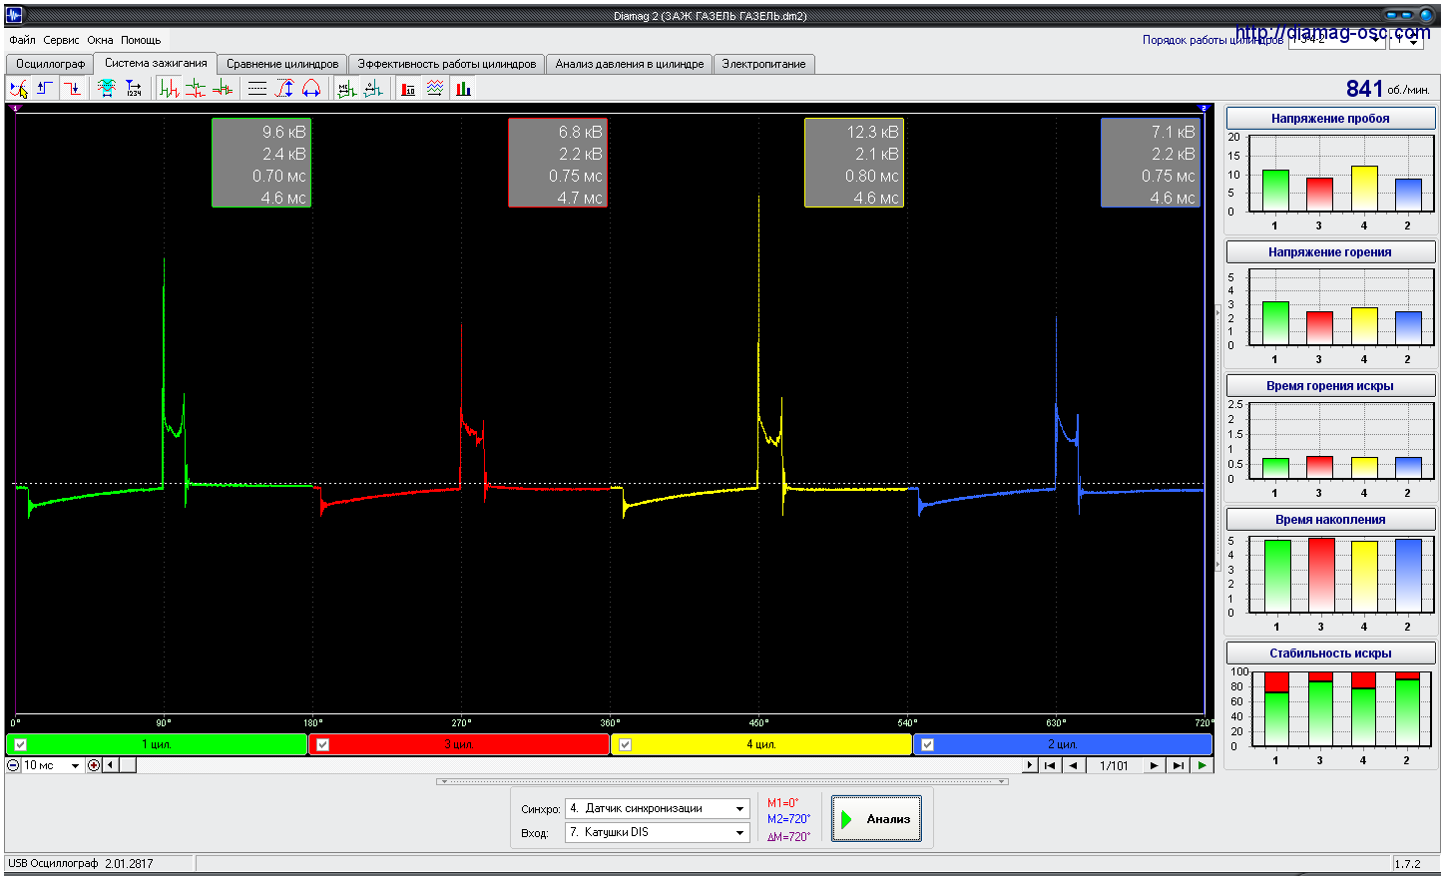Switch to Система зажигания tab
The image size is (1445, 876).
[x=156, y=63]
